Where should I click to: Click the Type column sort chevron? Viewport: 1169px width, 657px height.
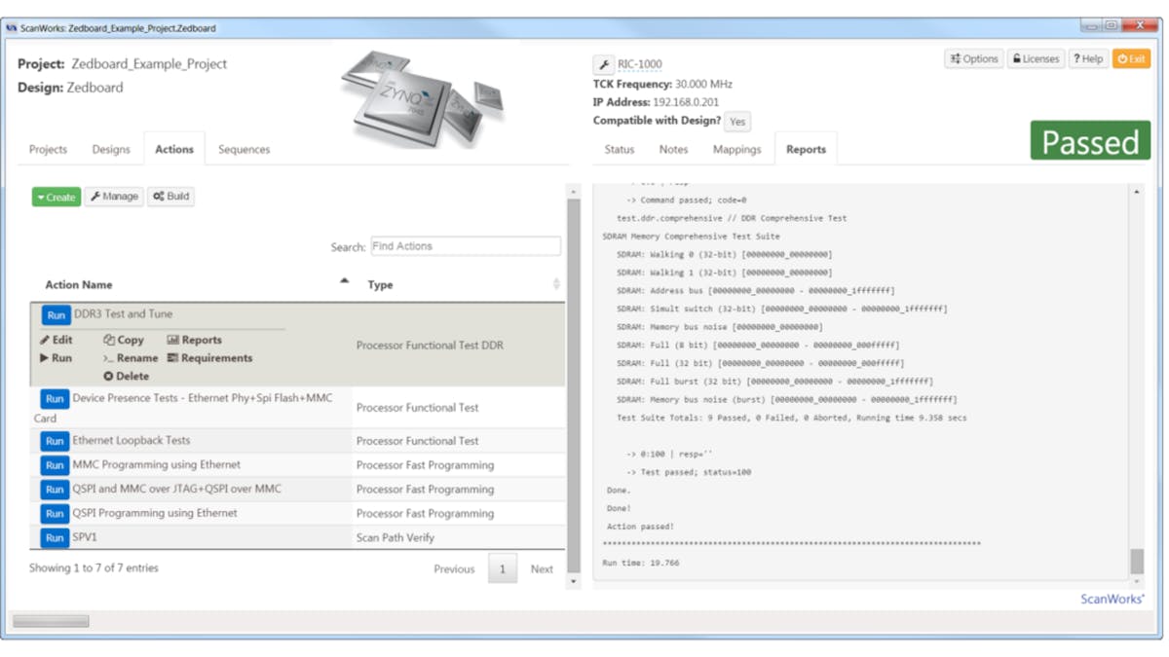click(556, 283)
